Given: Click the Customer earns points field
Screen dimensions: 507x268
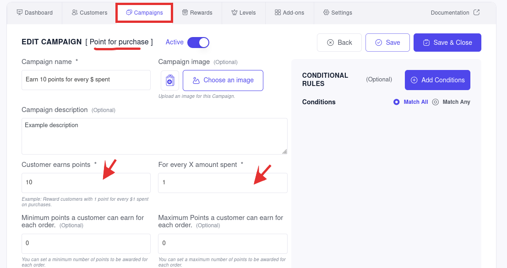Looking at the screenshot, I should click(86, 182).
